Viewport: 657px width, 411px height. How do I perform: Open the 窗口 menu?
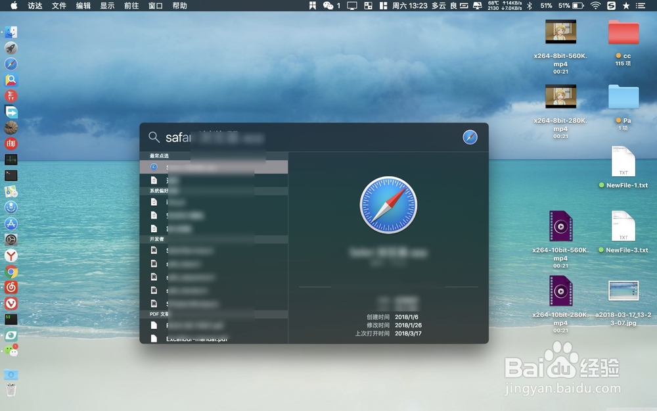156,5
